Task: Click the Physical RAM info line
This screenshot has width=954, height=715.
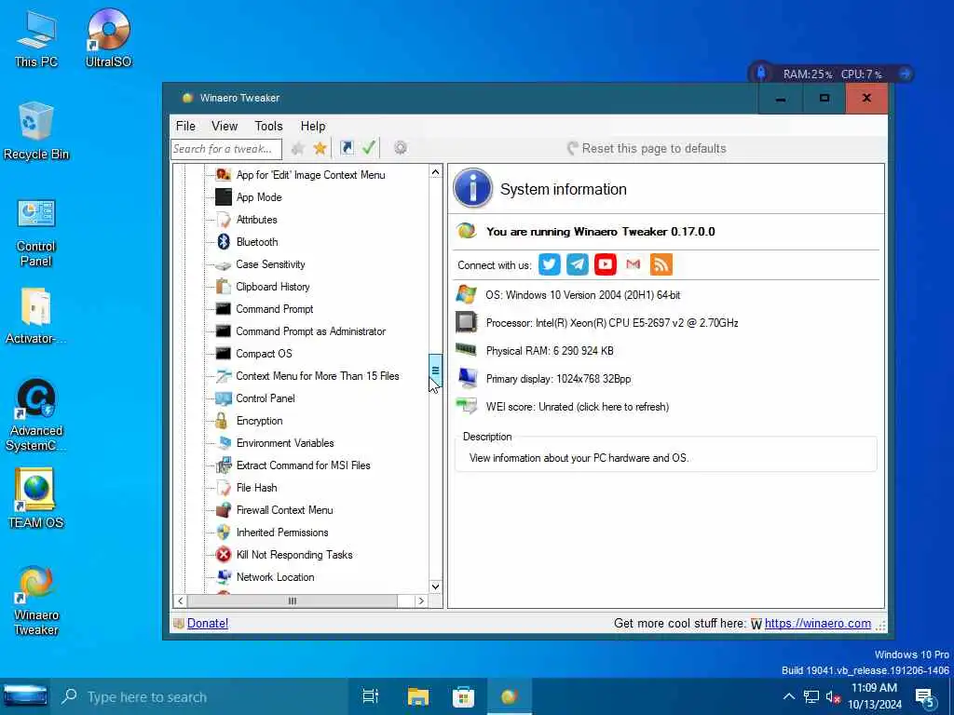Action: pos(550,351)
